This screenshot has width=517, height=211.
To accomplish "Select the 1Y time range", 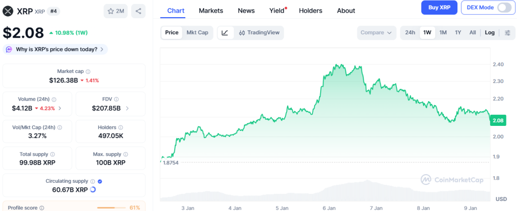I will (458, 33).
